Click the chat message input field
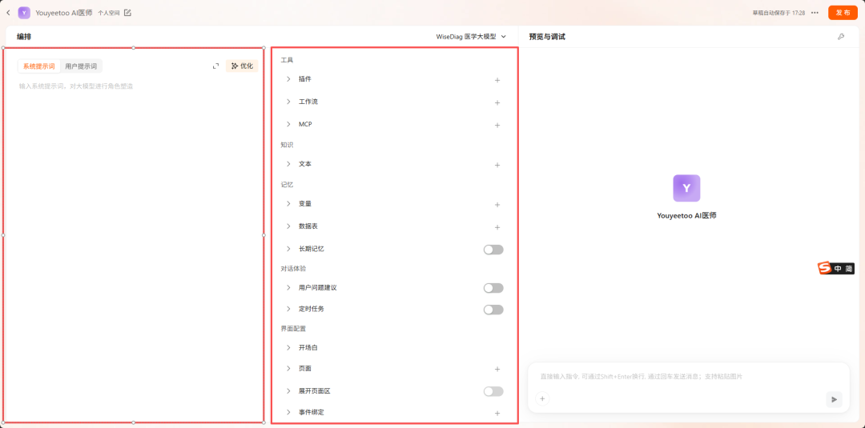This screenshot has width=865, height=428. pyautogui.click(x=689, y=377)
